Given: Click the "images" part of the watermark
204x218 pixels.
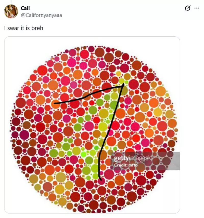Looking at the screenshot, I should click(138, 158).
